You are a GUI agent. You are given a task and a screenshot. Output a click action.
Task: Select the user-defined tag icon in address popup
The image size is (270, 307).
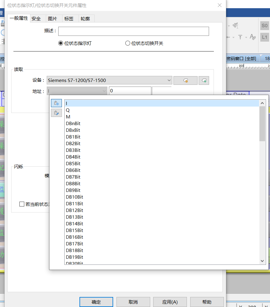click(56, 113)
